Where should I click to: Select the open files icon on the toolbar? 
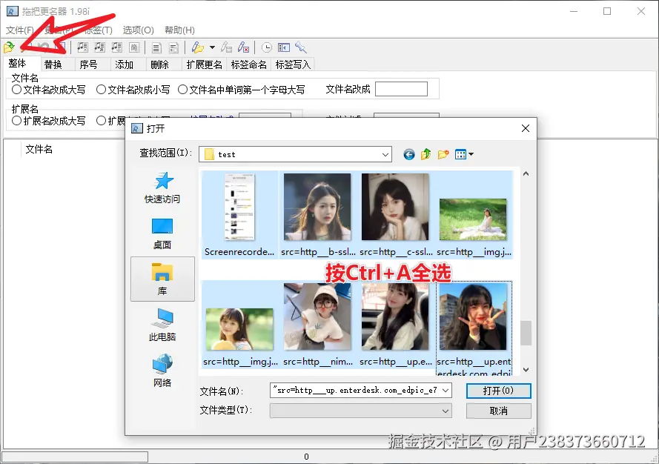pos(8,47)
